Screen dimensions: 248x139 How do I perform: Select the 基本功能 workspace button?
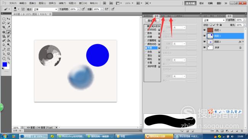click(x=190, y=3)
